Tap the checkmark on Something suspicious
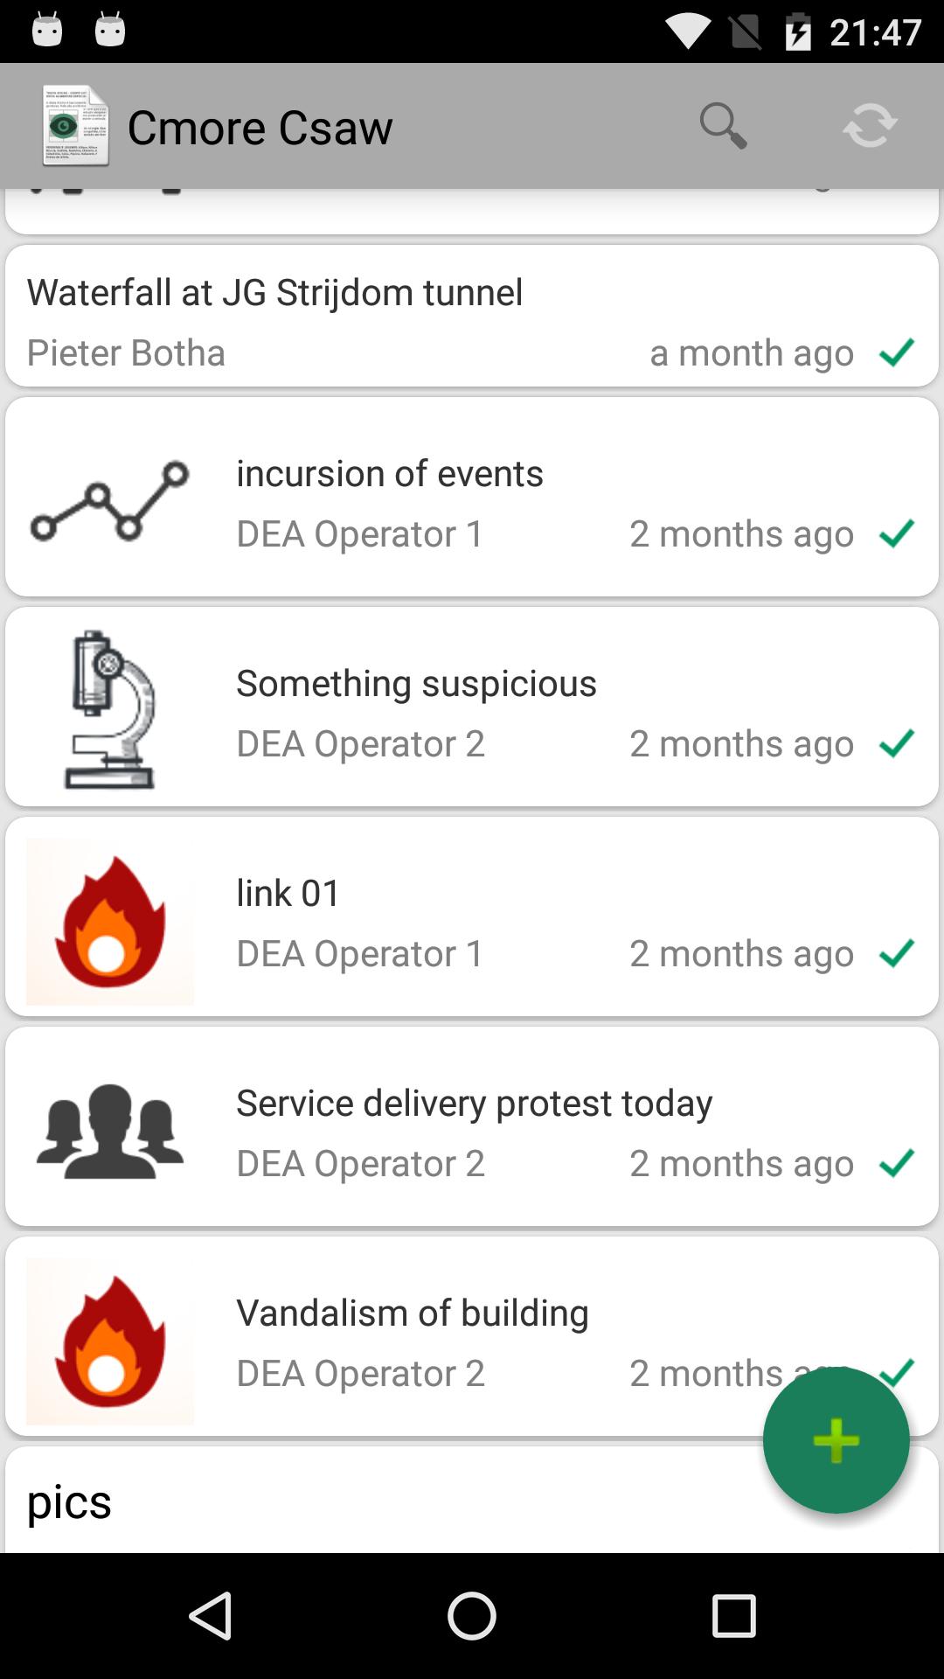Viewport: 944px width, 1679px height. tap(897, 743)
